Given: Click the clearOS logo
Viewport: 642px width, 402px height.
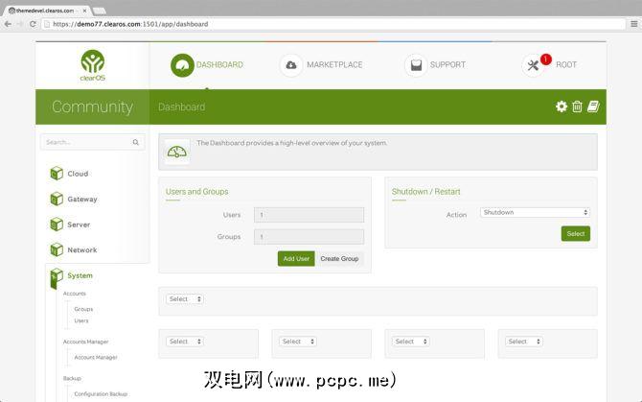Looking at the screenshot, I should [x=93, y=65].
